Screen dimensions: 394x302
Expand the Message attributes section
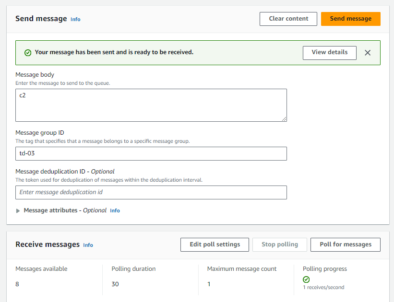pyautogui.click(x=18, y=210)
